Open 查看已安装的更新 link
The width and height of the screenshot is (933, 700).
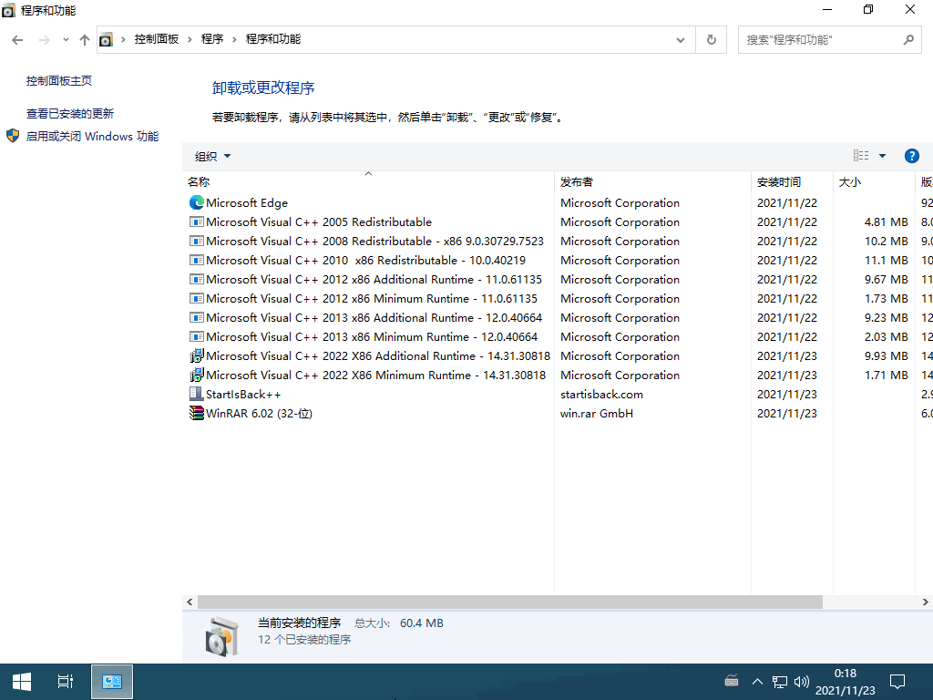[70, 114]
